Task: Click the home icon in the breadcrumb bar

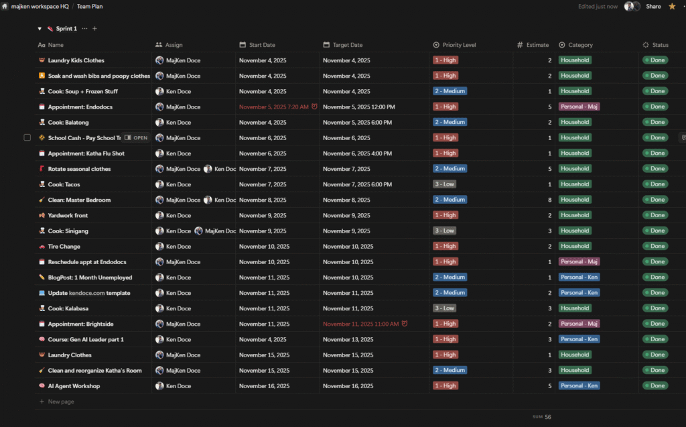Action: [x=6, y=6]
